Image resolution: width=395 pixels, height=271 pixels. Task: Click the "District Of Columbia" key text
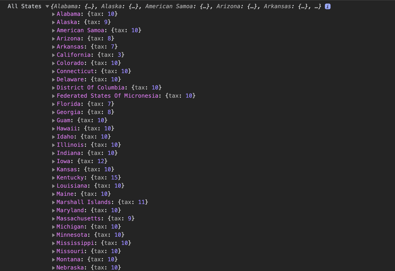91,87
